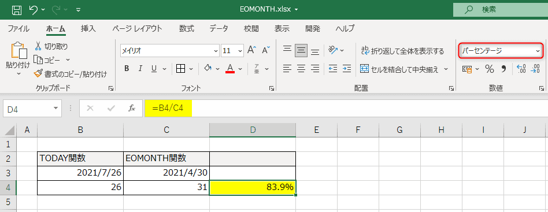
Task: Open the 数式 ribbon tab
Action: 187,29
